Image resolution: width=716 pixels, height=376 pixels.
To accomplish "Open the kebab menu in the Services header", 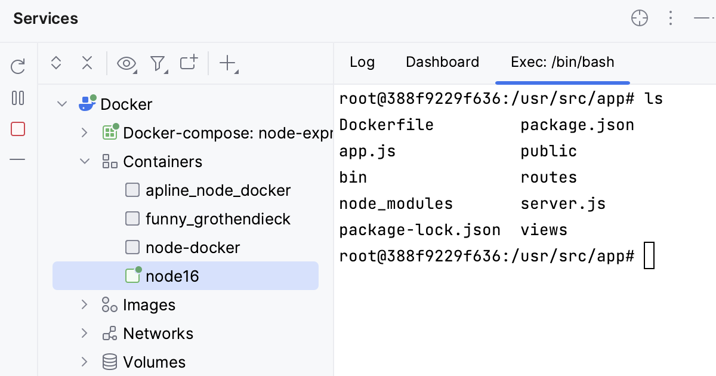I will pos(671,18).
